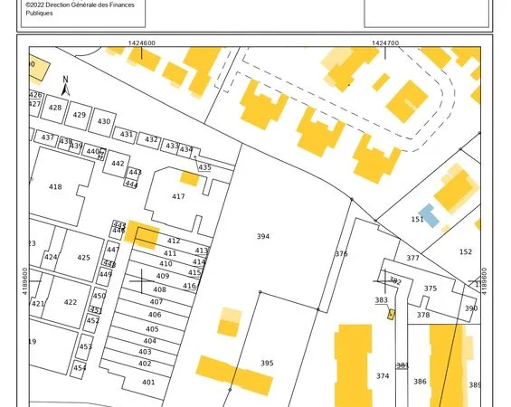Click parcel 386 label
Viewport: 511px width, 407px height.
pyautogui.click(x=420, y=382)
